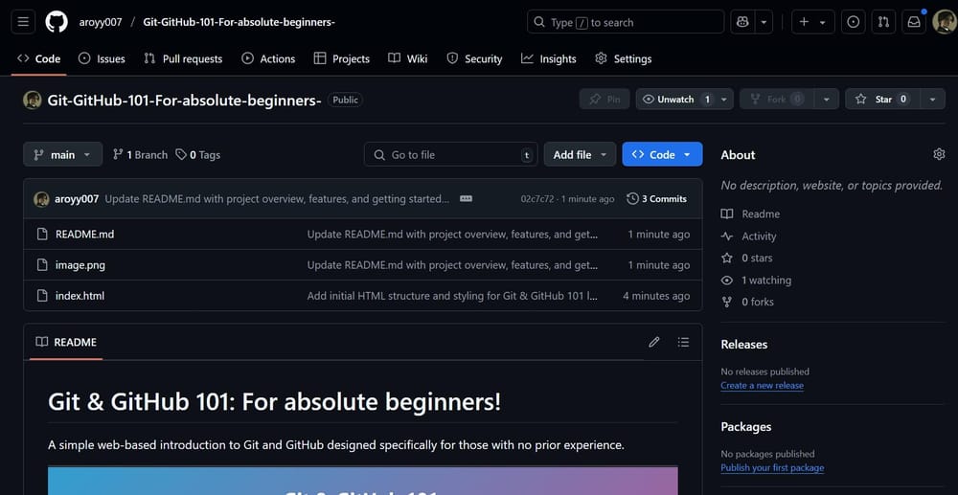Expand the commit message ellipsis
The image size is (958, 495).
tap(466, 199)
